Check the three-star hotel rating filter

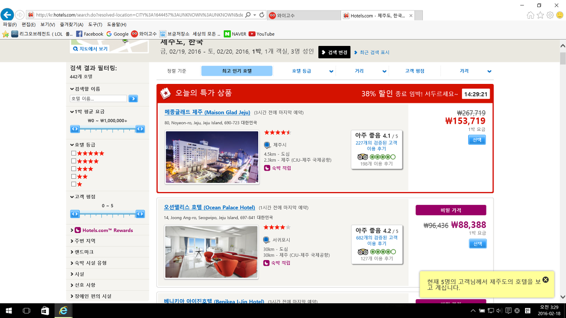tap(74, 169)
